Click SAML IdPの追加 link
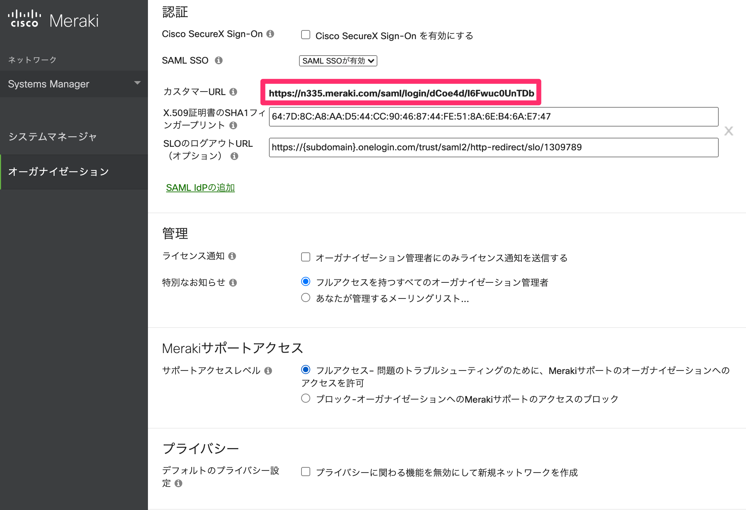The width and height of the screenshot is (746, 510). pos(200,188)
